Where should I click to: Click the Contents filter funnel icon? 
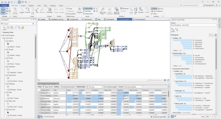point(2,24)
